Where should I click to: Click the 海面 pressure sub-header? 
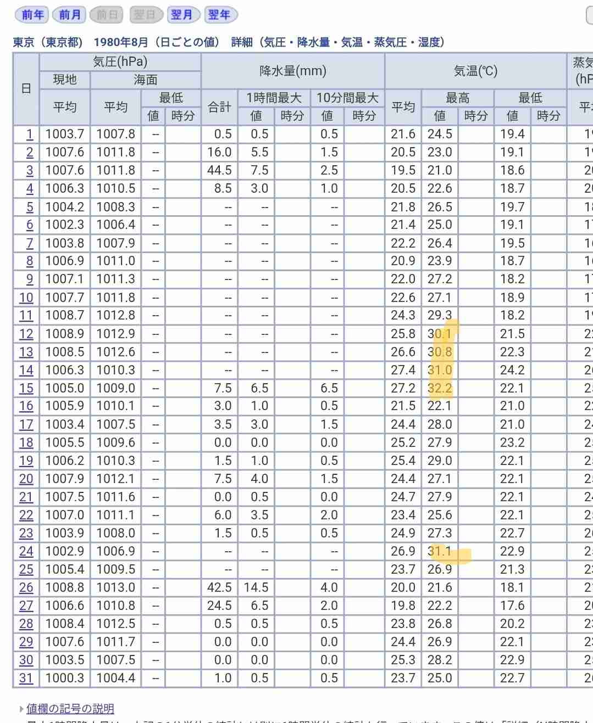(x=146, y=80)
